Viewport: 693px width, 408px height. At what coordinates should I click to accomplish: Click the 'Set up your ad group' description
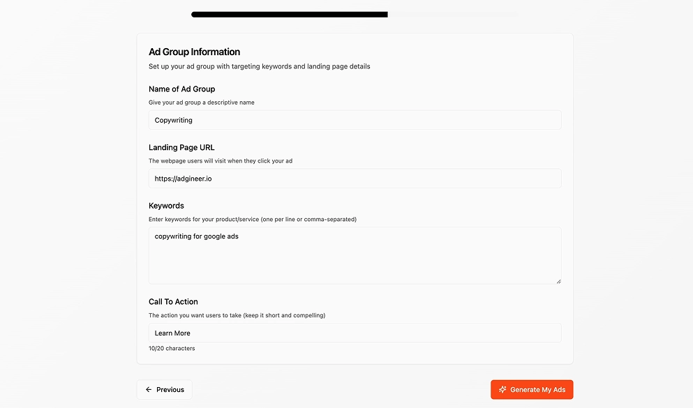click(259, 67)
